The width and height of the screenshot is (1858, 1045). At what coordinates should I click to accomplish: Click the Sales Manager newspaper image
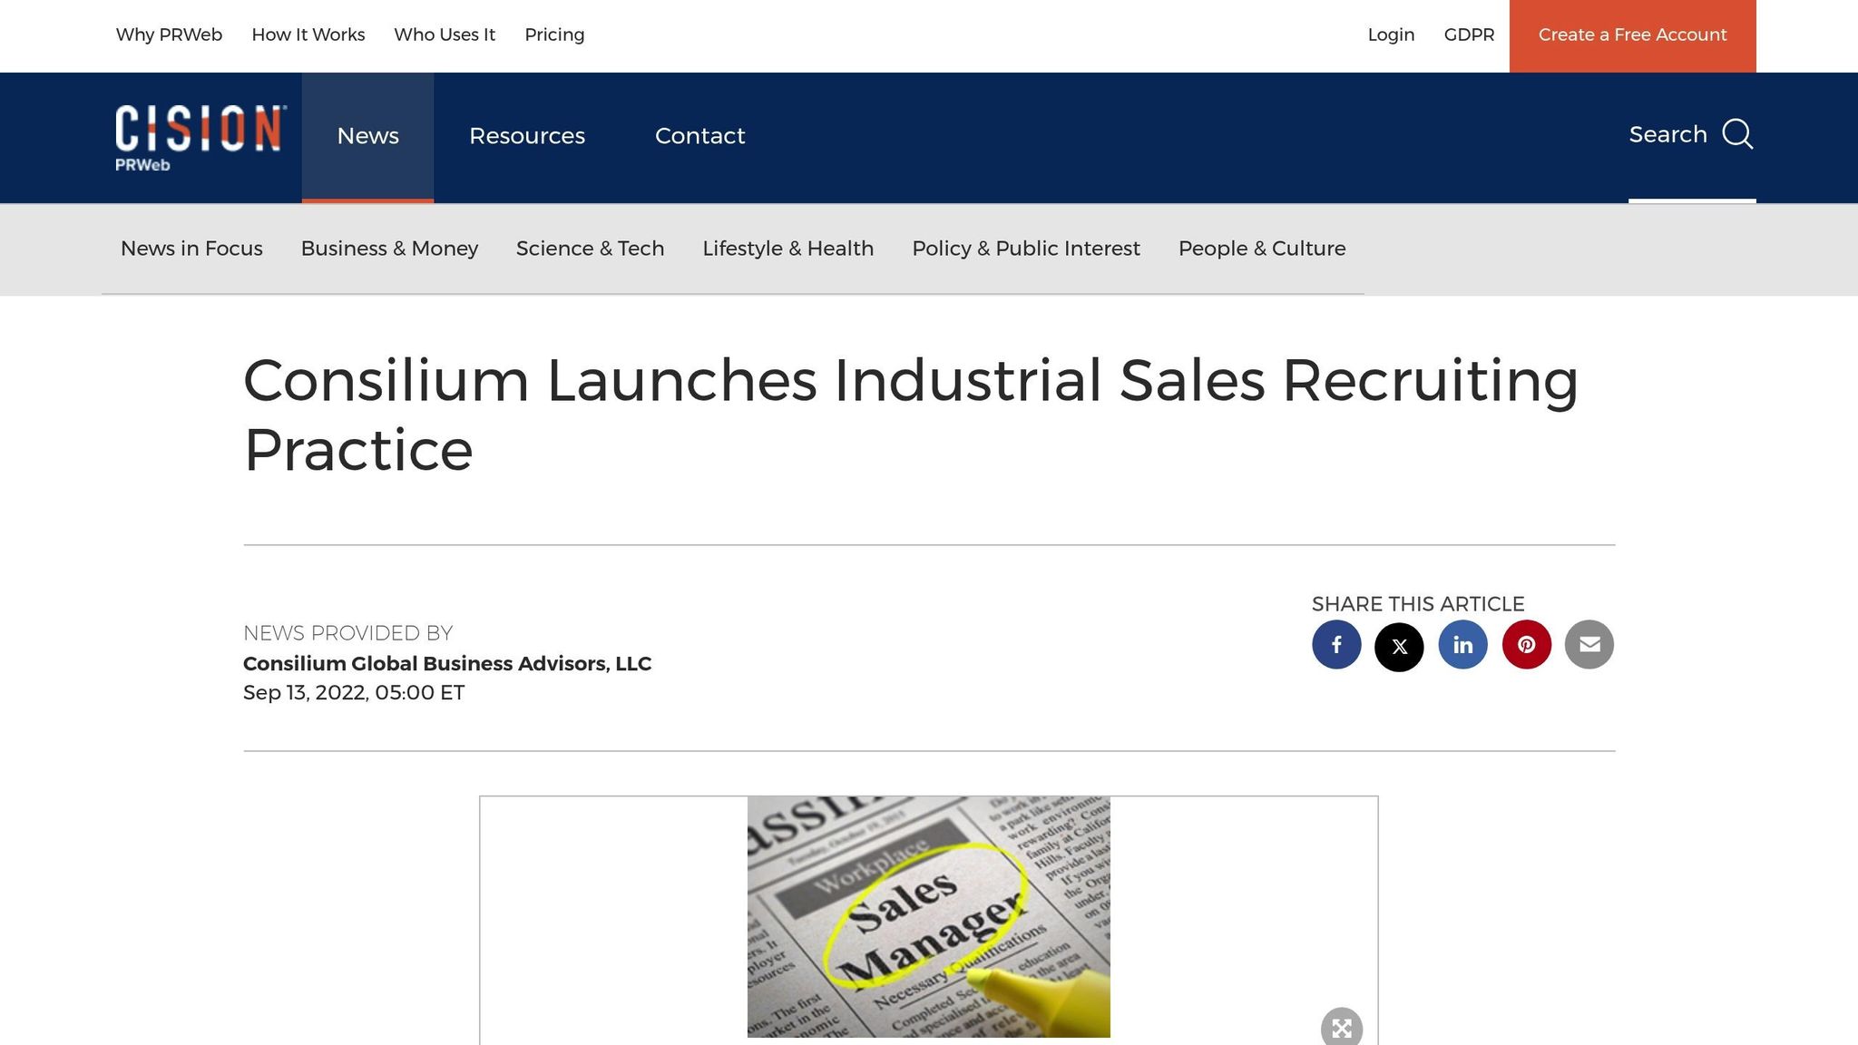[x=928, y=917]
